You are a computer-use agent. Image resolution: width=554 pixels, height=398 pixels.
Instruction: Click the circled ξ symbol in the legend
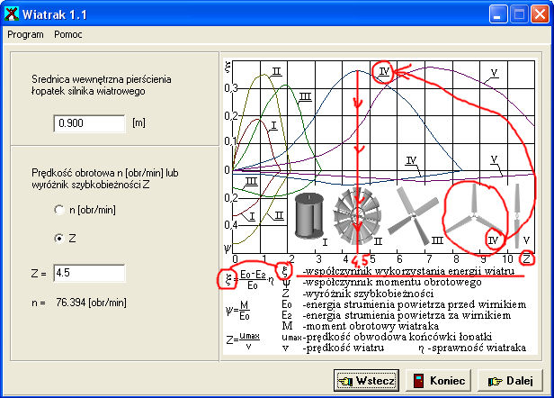pyautogui.click(x=229, y=279)
